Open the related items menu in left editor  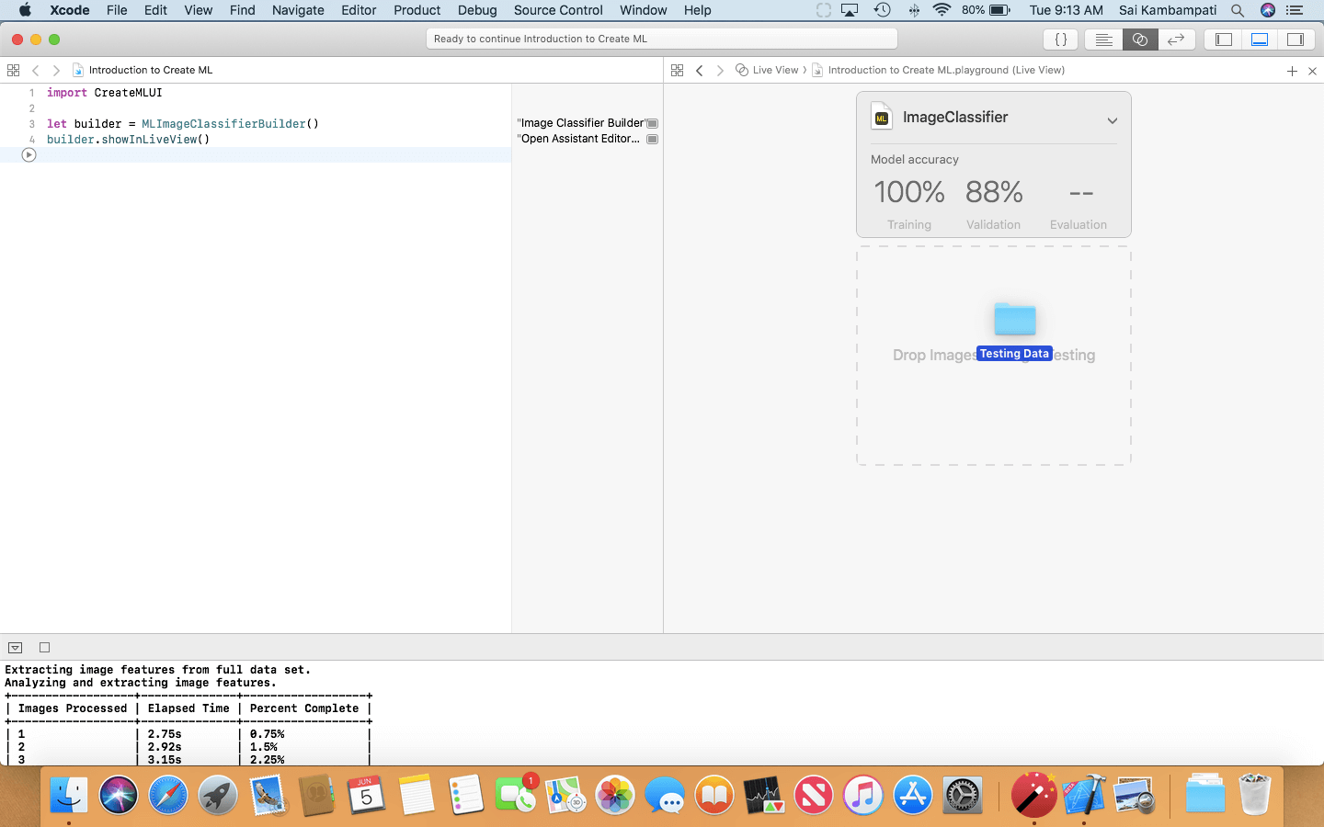click(13, 70)
